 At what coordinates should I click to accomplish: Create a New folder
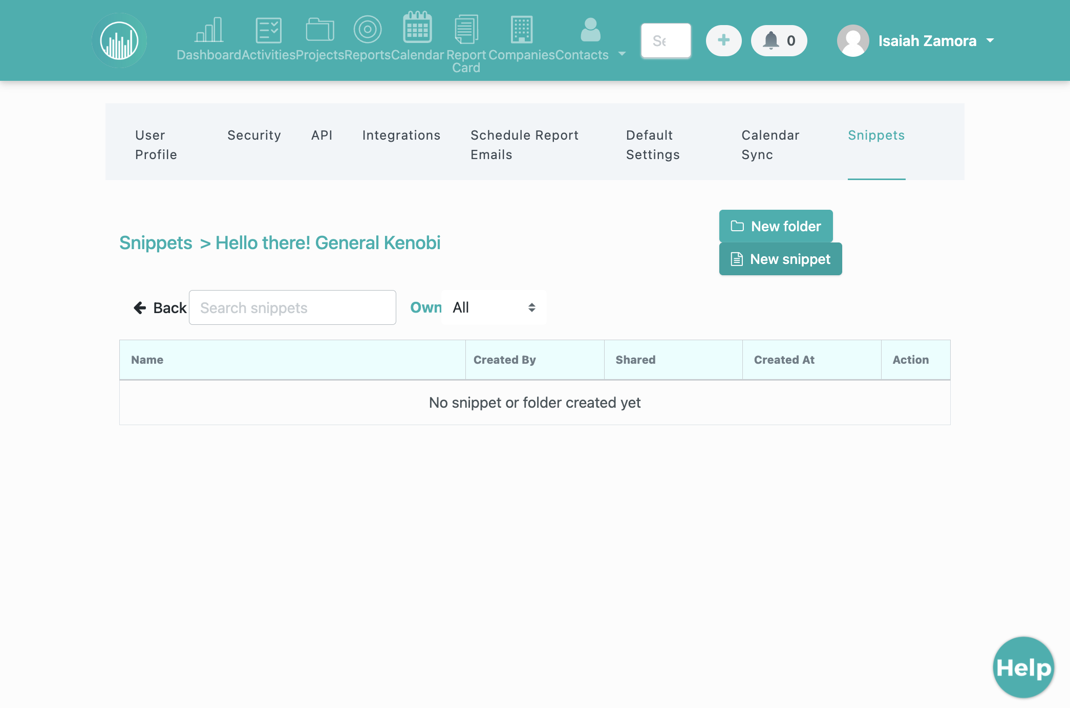coord(776,226)
